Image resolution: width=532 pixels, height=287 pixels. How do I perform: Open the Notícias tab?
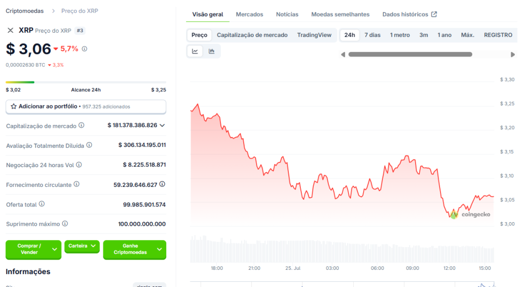pos(287,14)
